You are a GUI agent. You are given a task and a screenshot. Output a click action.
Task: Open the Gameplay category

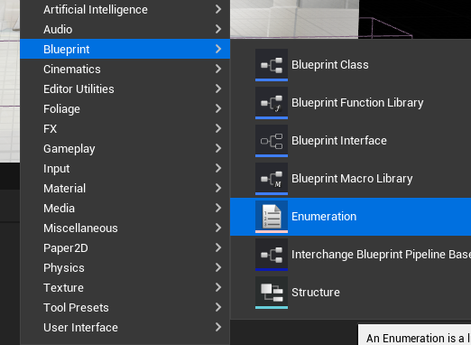click(x=125, y=148)
